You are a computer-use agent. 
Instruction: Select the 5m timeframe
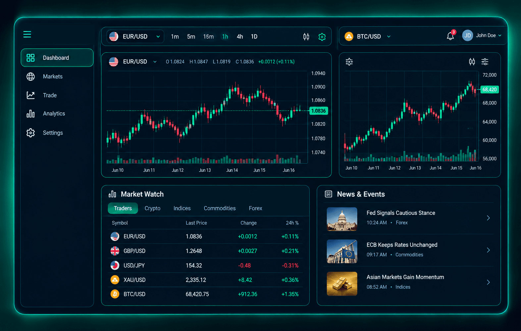[x=191, y=37]
